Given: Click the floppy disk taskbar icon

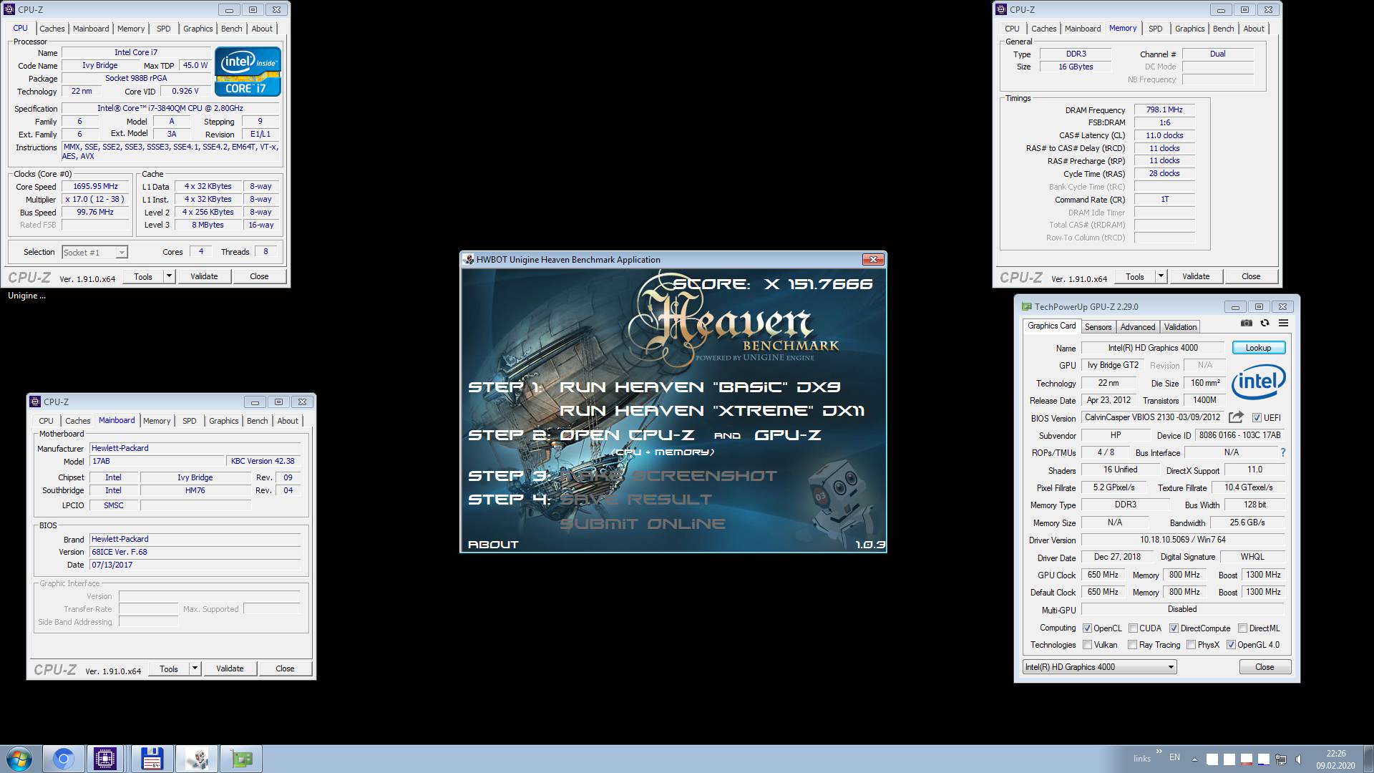Looking at the screenshot, I should 152,759.
